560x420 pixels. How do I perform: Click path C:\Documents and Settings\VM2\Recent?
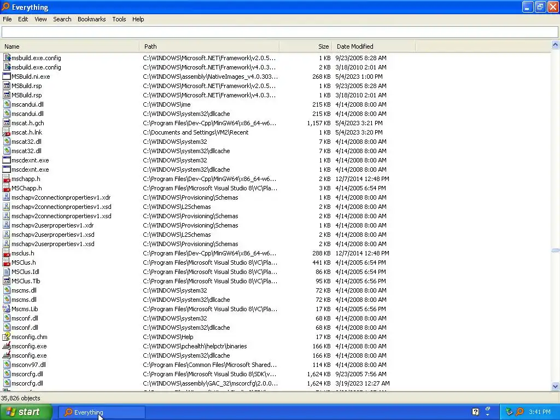tap(196, 132)
